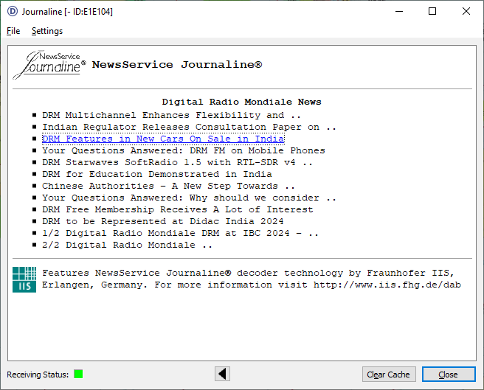
Task: Select 'Chinese Authorities - A New Step' headline
Action: [168, 186]
